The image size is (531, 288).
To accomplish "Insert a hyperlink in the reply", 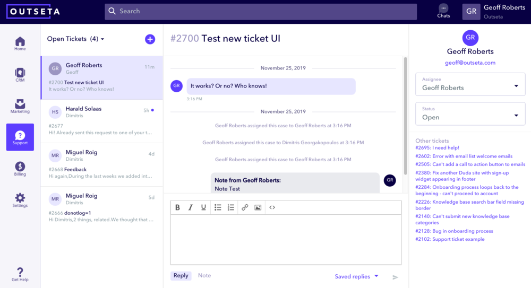I will [245, 207].
